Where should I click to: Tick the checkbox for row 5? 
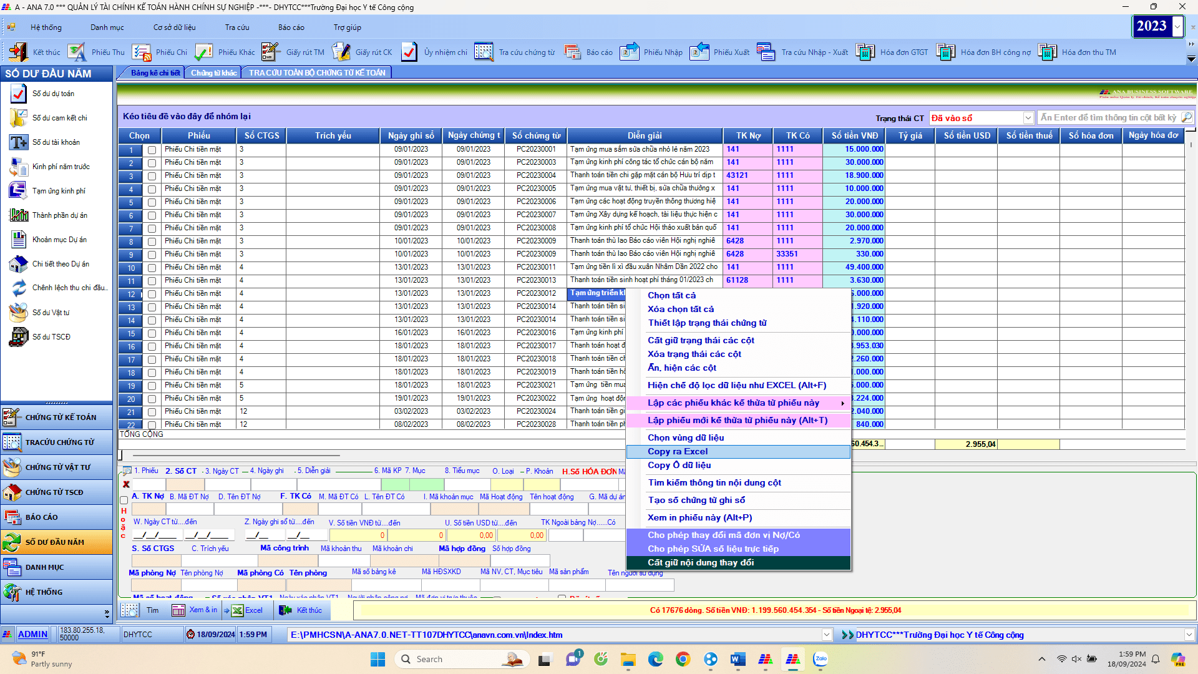tap(152, 202)
